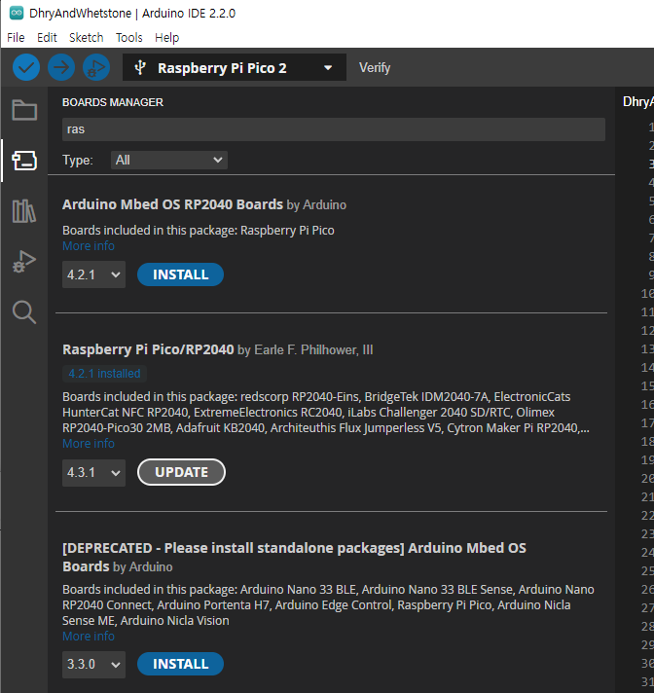Image resolution: width=654 pixels, height=693 pixels.
Task: Open the Search magnifier in sidebar
Action: pos(24,312)
